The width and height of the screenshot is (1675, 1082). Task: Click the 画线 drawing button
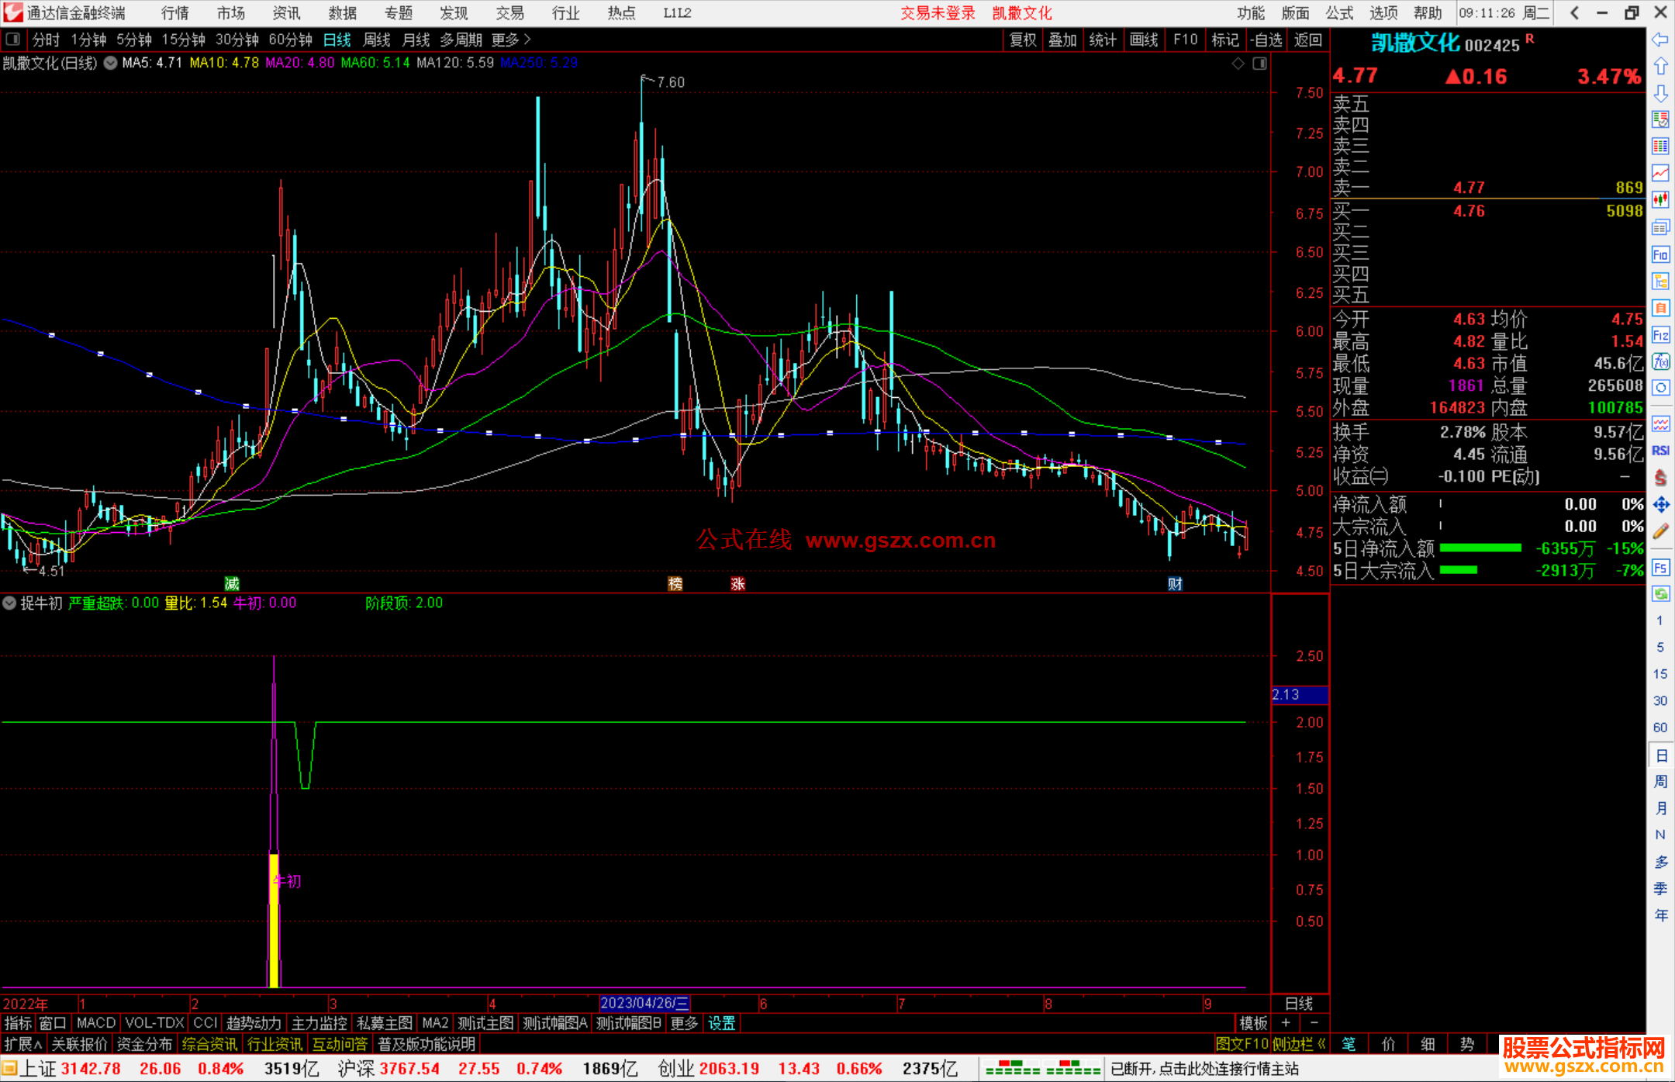[1143, 40]
